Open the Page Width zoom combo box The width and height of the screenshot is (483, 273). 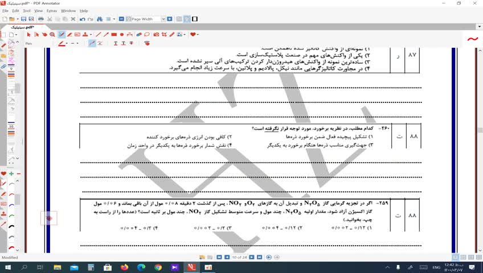click(x=146, y=19)
